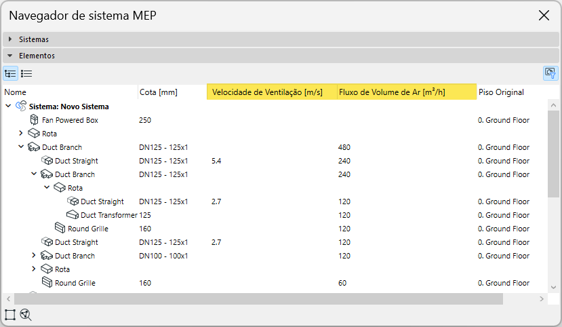Toggle the filter button at top right
Viewport: 562px width, 327px height.
[x=550, y=73]
